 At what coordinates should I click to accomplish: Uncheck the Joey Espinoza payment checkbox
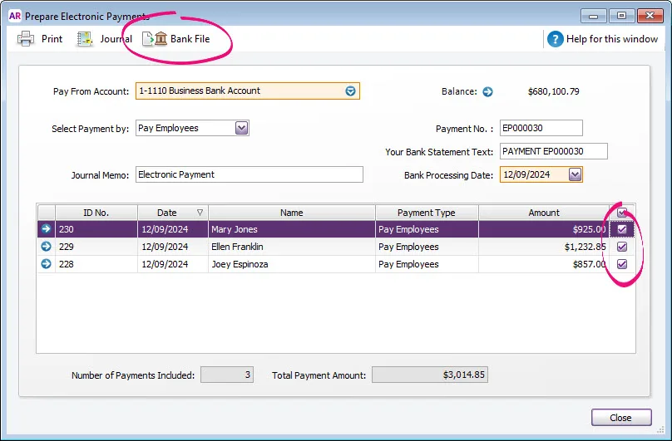622,264
